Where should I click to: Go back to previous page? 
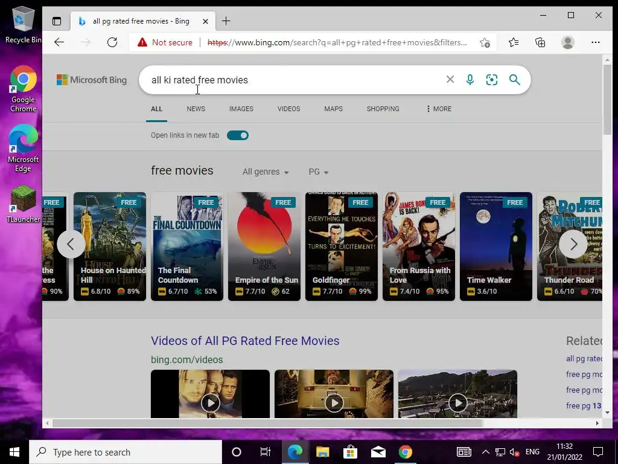tap(59, 42)
